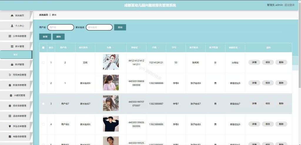
Task: Click 删除 in the 王莉 row
Action: tap(281, 62)
